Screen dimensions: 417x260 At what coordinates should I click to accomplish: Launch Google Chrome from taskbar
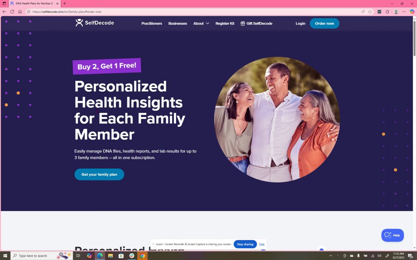pos(142,256)
